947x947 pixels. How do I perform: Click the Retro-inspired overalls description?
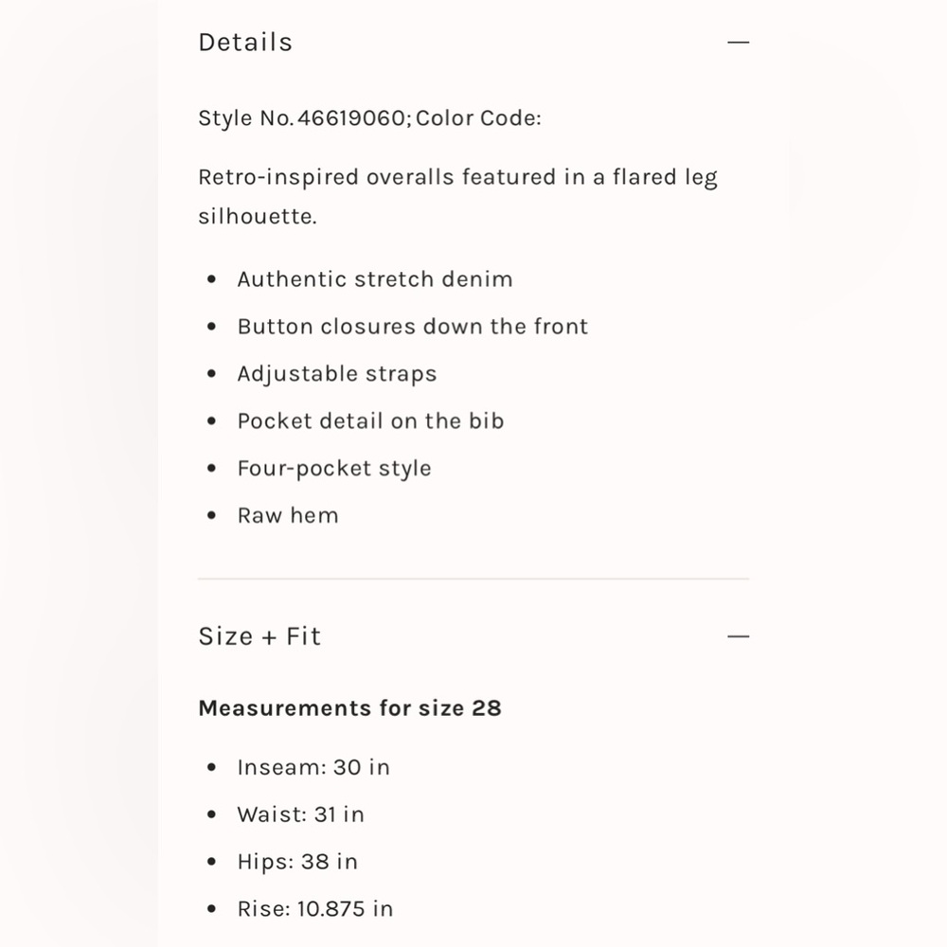[x=457, y=177]
